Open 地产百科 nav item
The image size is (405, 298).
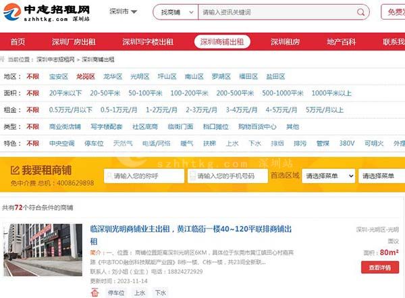coord(341,42)
